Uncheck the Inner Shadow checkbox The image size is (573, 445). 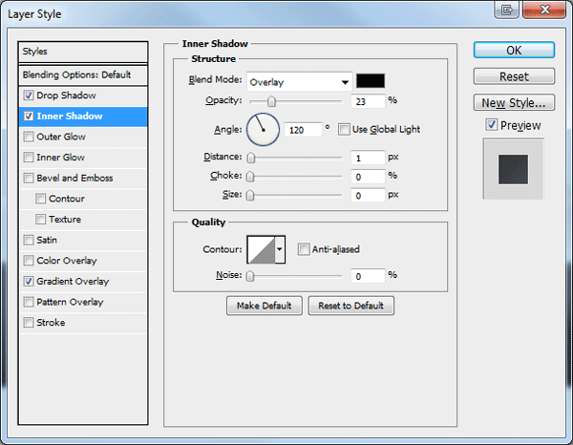pos(29,117)
